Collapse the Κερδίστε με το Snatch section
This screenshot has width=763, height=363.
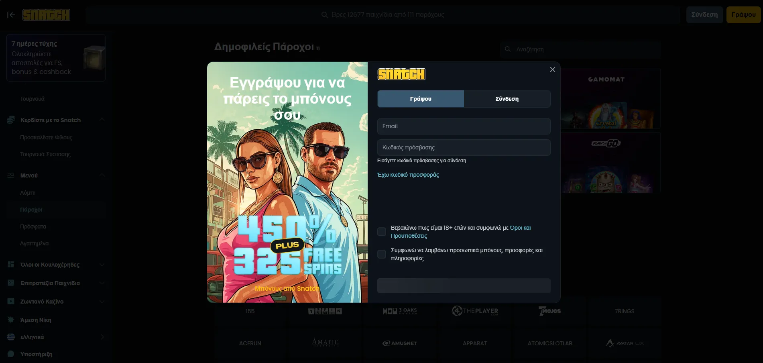click(102, 120)
